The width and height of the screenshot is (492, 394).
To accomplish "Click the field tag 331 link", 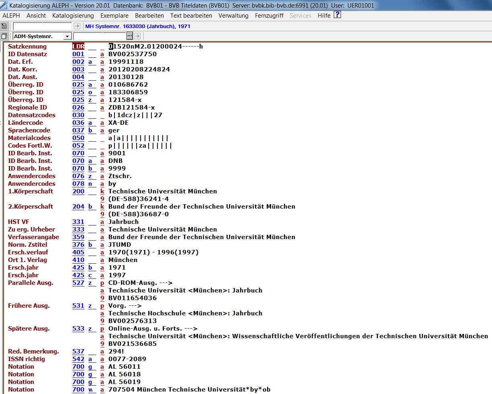I will pos(78,222).
